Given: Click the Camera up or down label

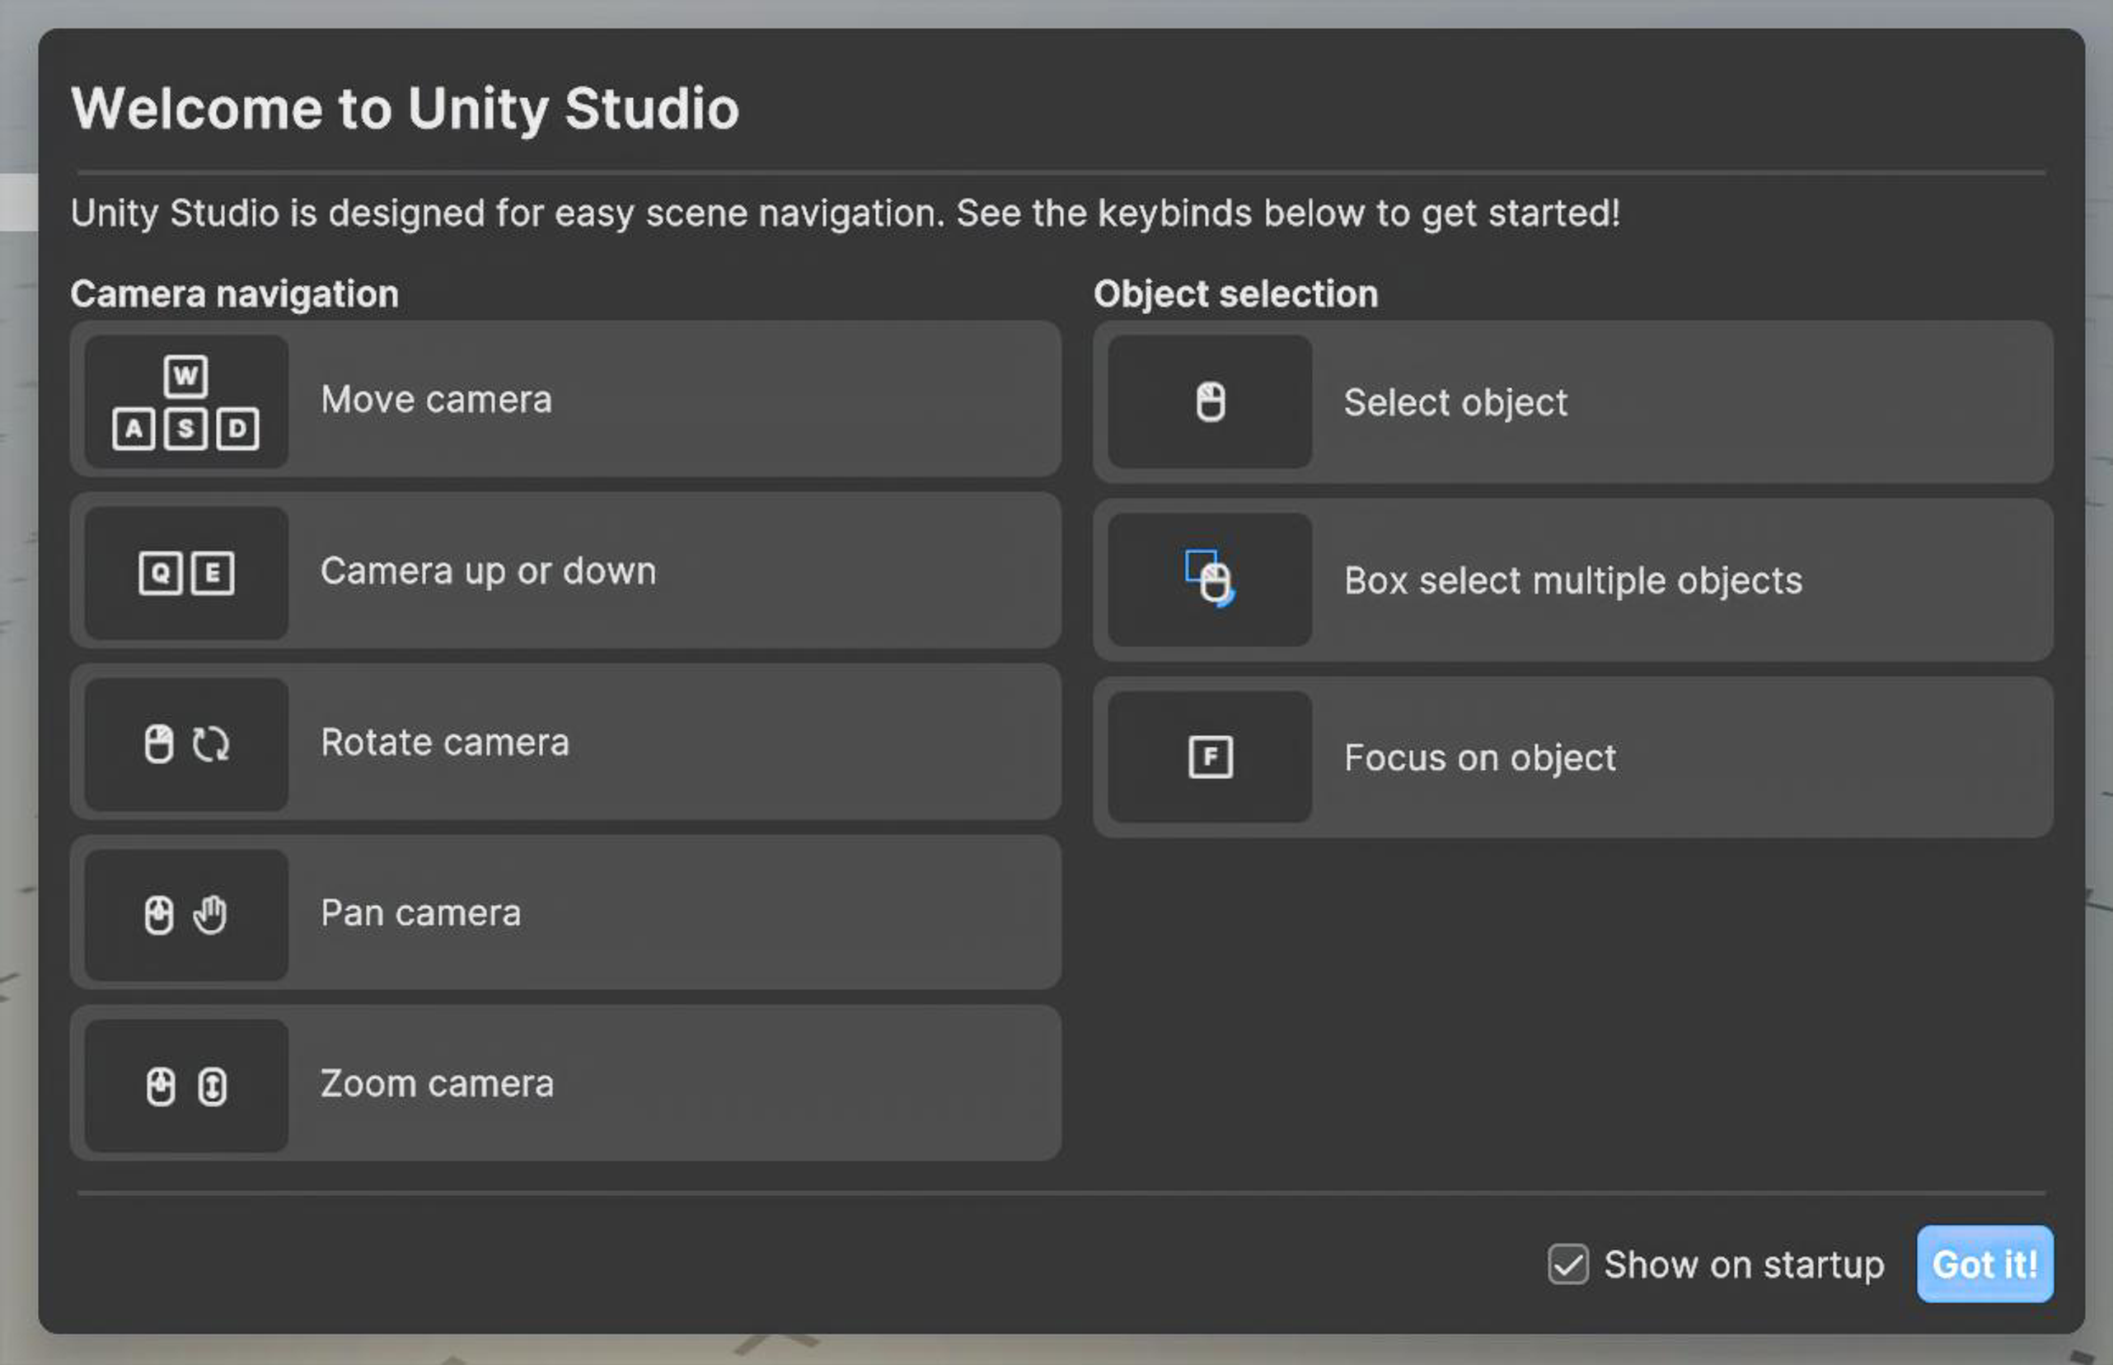Looking at the screenshot, I should (x=489, y=572).
